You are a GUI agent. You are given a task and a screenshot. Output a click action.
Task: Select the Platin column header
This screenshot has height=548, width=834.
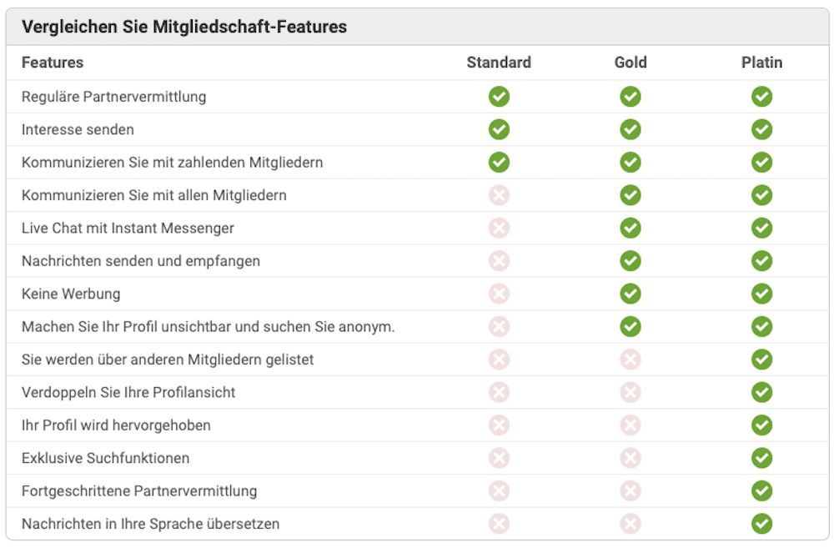[761, 63]
